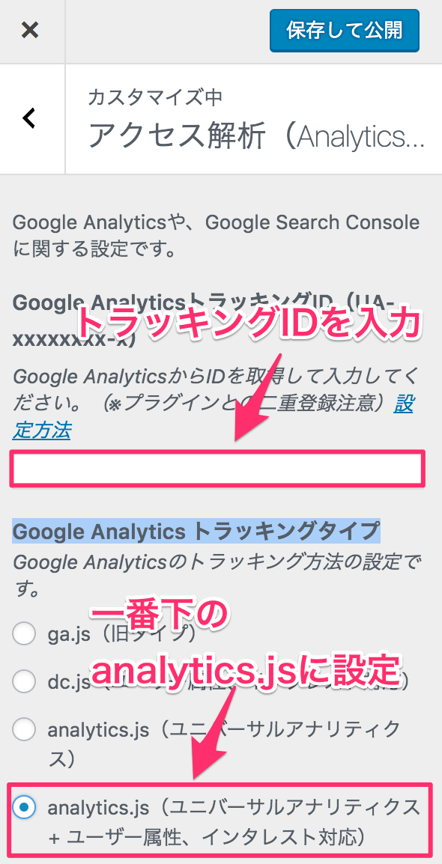Go back using the left chevron
The image size is (442, 864).
point(28,118)
